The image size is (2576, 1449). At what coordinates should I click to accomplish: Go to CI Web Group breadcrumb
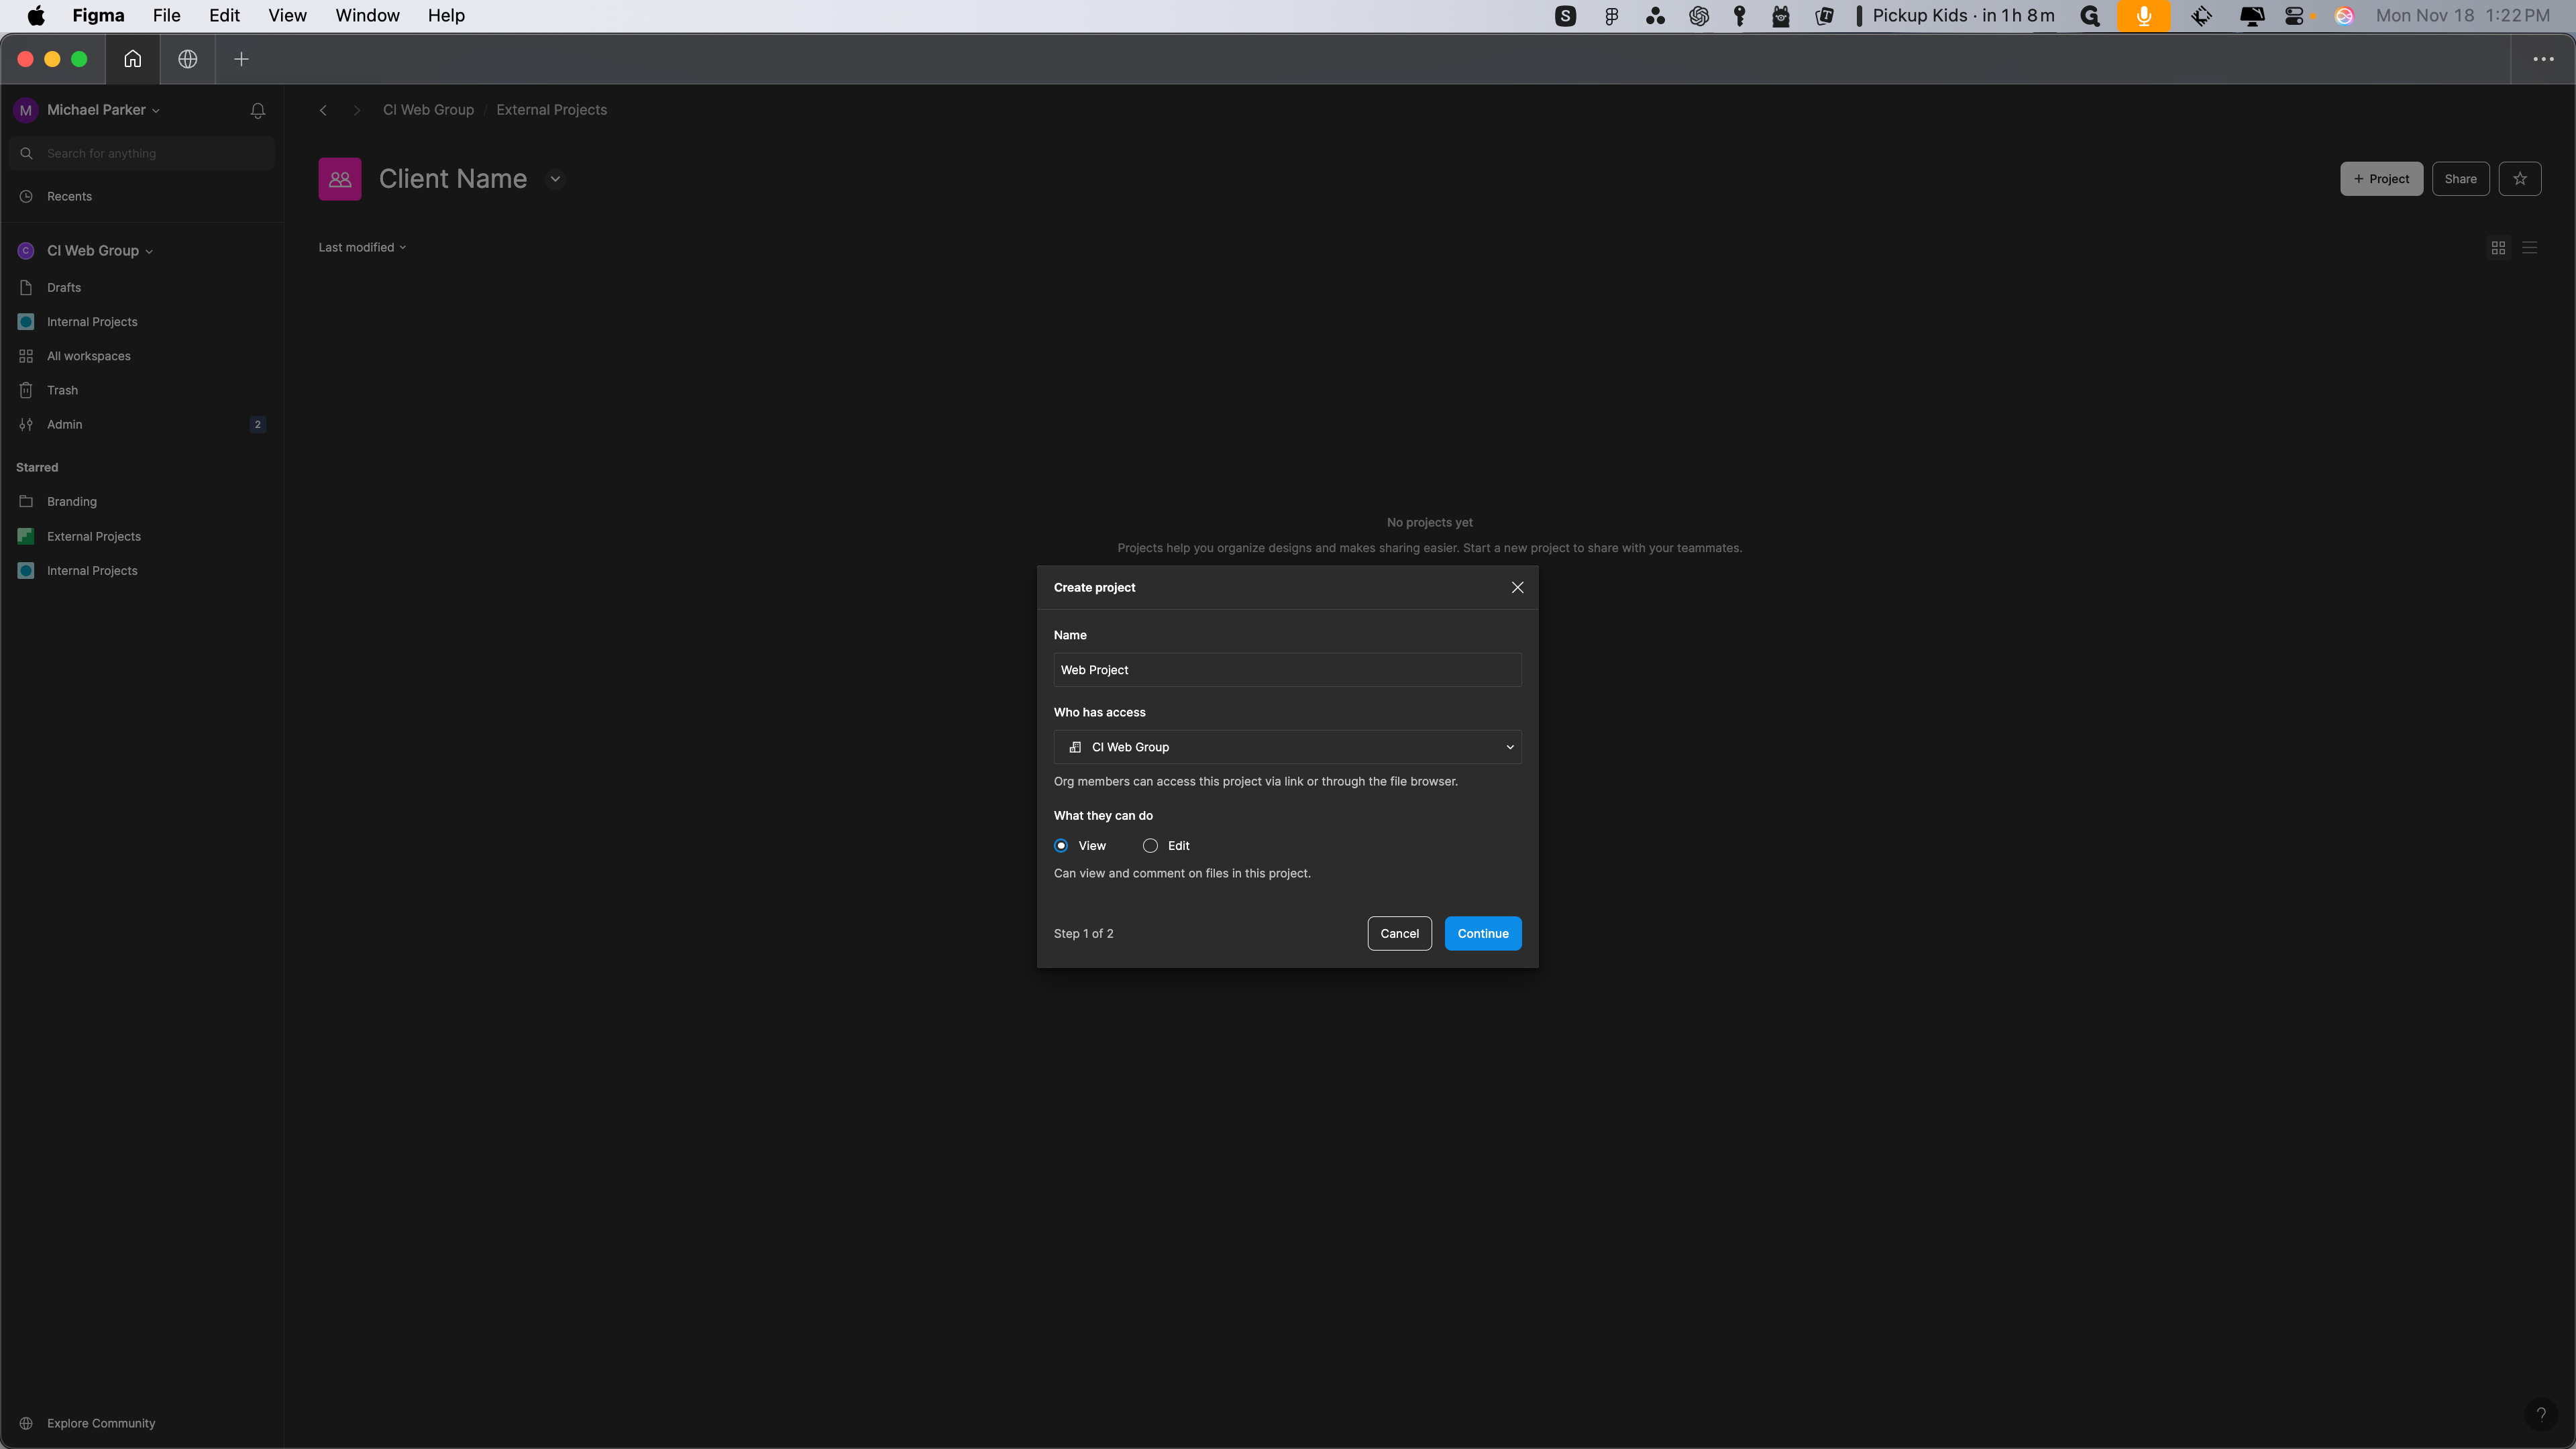point(428,110)
